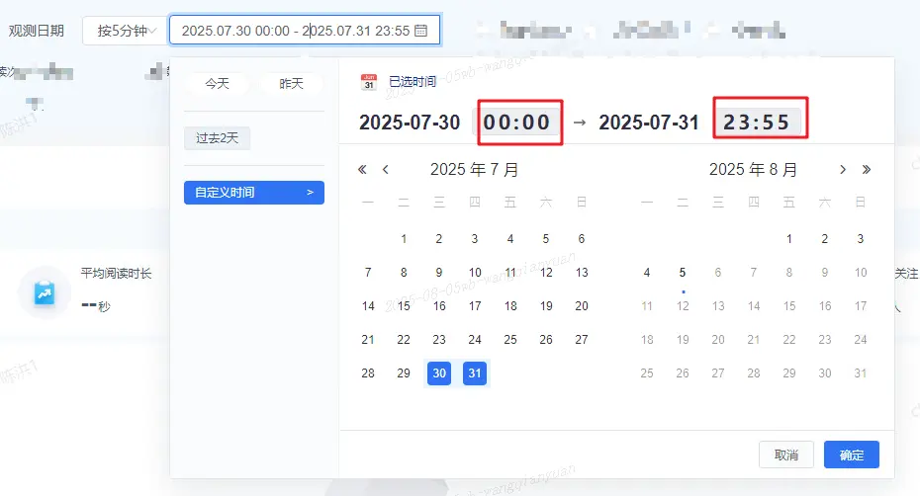Screen dimensions: 920x496
Task: Open the 按5分钟 granularity dropdown
Action: [x=127, y=31]
